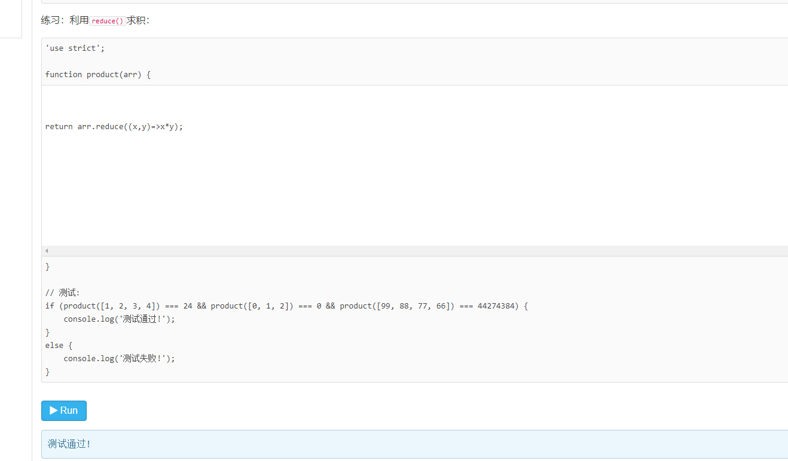Click the blue Run button
Screen dimensions: 788x461
tap(64, 411)
